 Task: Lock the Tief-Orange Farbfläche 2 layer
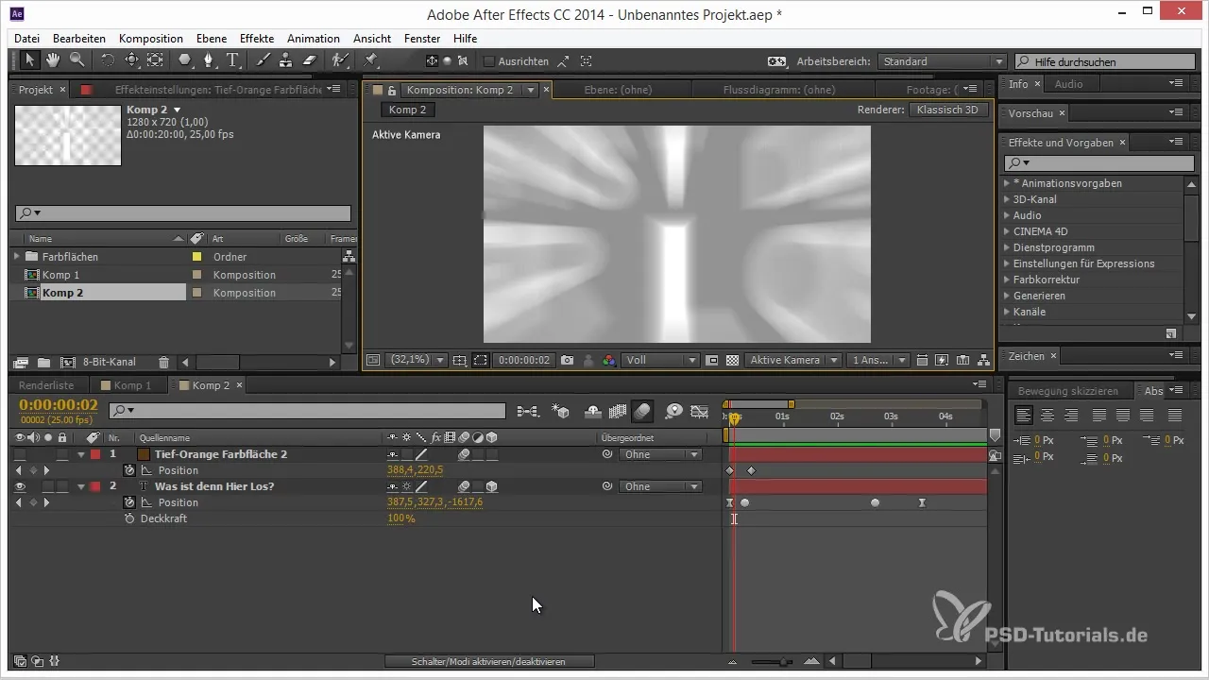(x=62, y=454)
